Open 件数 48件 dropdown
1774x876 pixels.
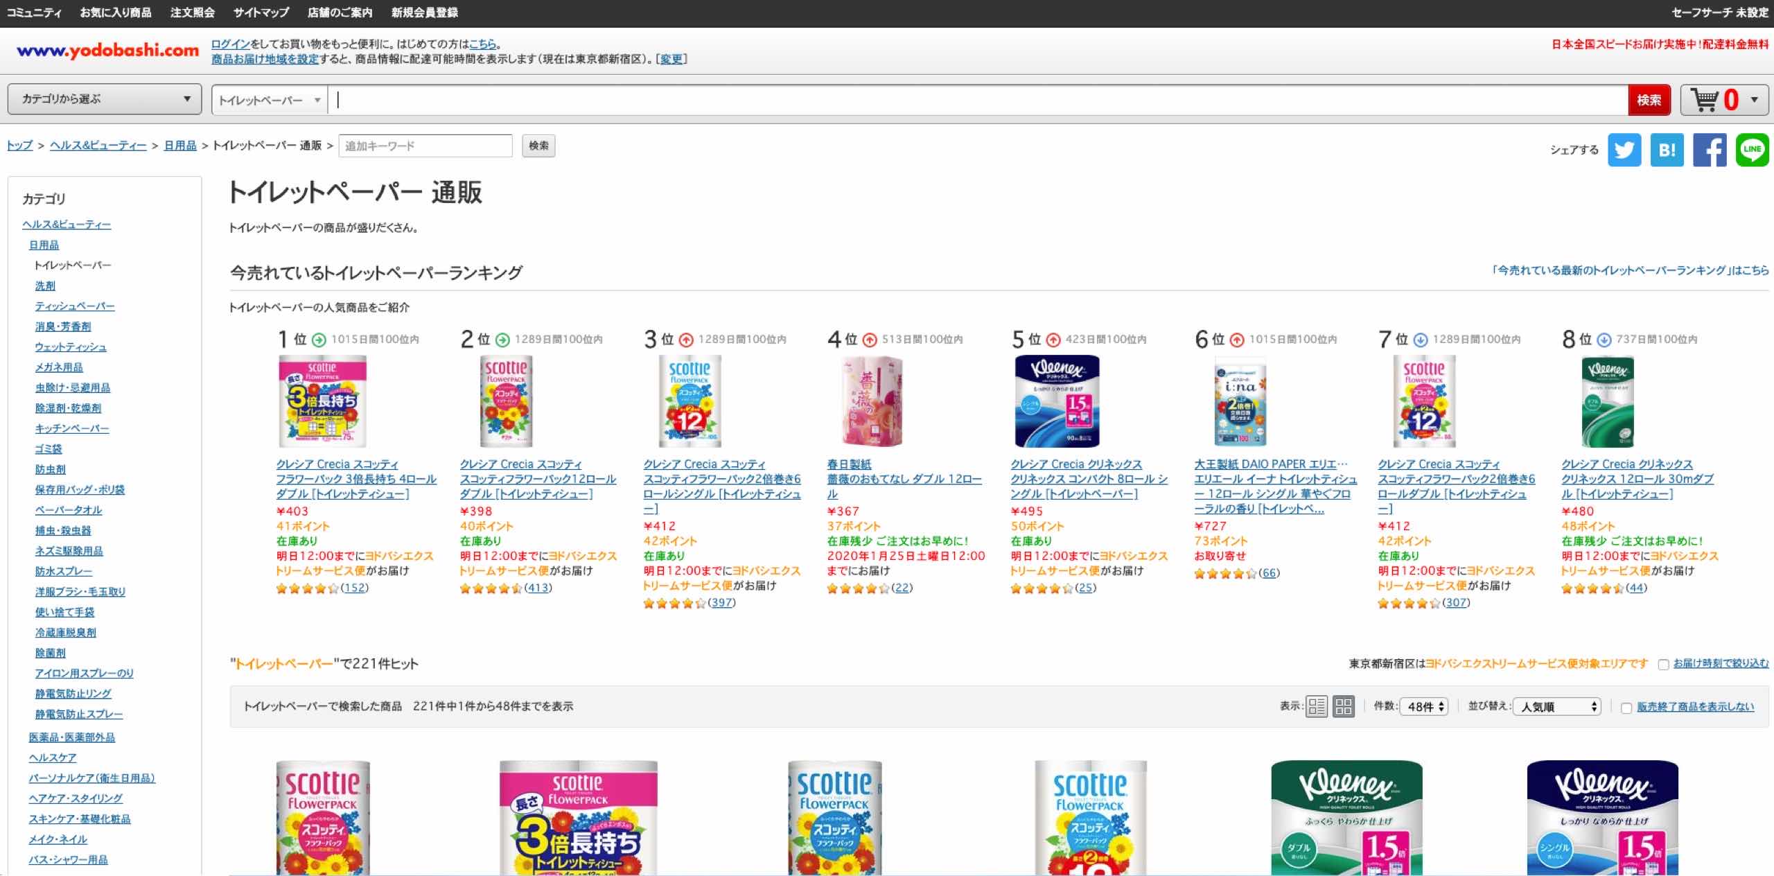click(x=1424, y=706)
